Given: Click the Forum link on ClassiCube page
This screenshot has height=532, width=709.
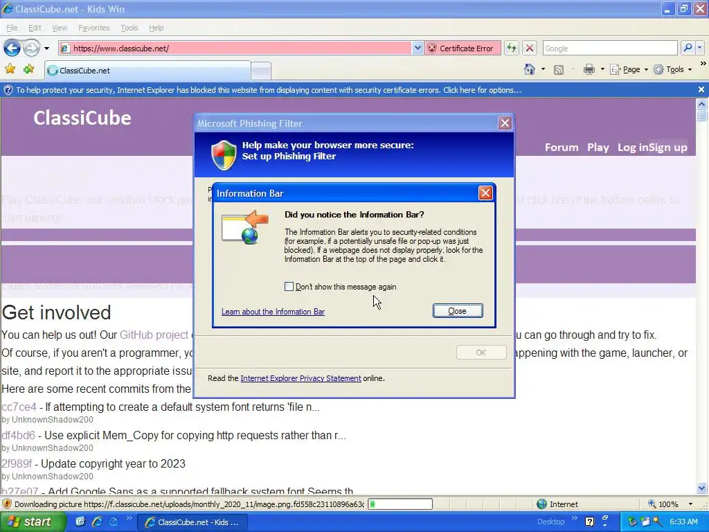Looking at the screenshot, I should [x=562, y=148].
